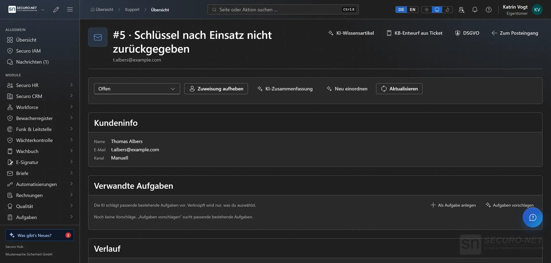Click the Securo CRM icon
Image resolution: width=551 pixels, height=263 pixels.
(10, 96)
